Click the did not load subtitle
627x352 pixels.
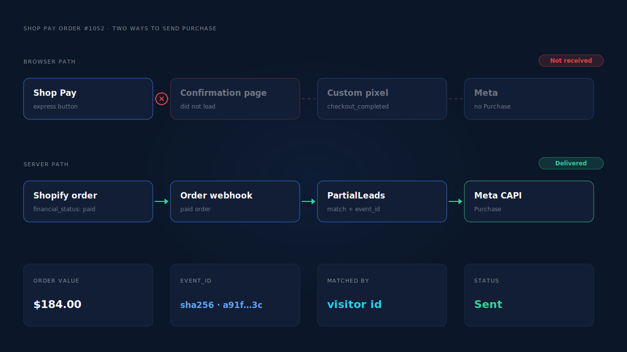[x=198, y=107]
